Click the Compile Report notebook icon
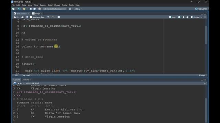Viewport: 220px width, 123px height. pyautogui.click(x=59, y=17)
